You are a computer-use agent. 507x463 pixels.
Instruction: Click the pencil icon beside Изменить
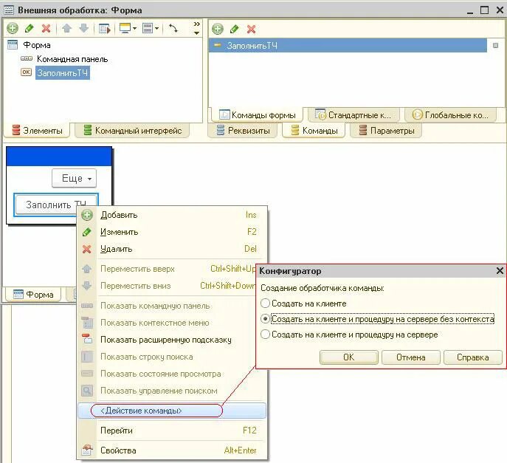pos(87,232)
